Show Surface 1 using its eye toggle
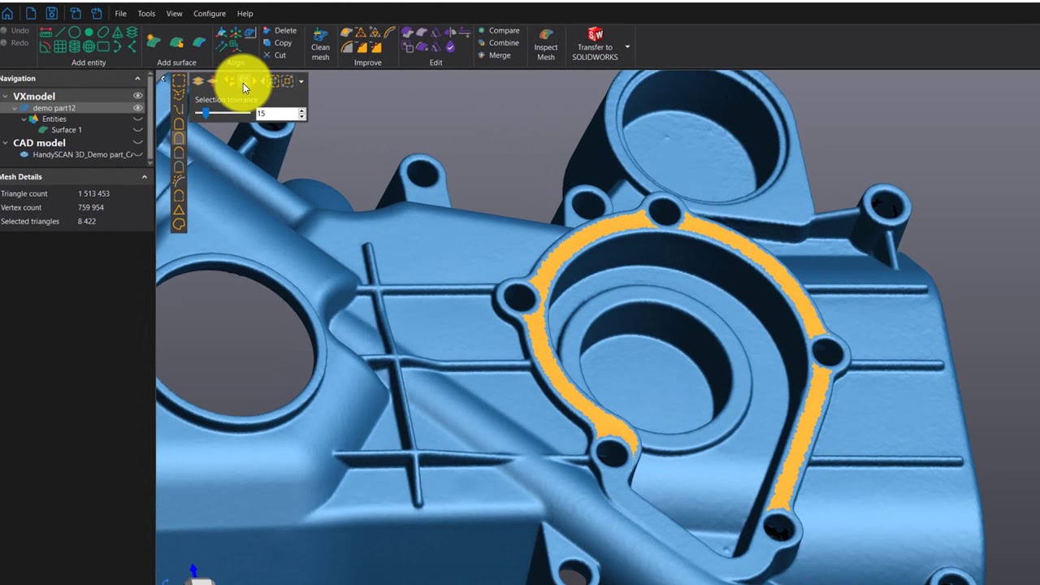The height and width of the screenshot is (585, 1040). 137,130
